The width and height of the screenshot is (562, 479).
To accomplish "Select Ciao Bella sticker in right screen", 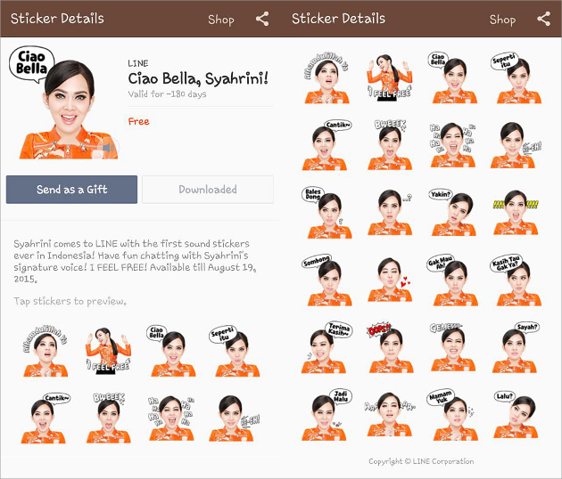I will (x=452, y=77).
